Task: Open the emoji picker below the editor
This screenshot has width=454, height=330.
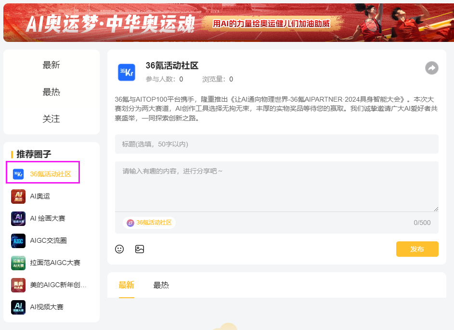Action: [x=119, y=249]
